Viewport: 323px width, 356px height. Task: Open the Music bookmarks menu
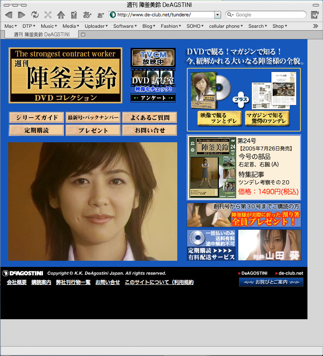(x=49, y=26)
